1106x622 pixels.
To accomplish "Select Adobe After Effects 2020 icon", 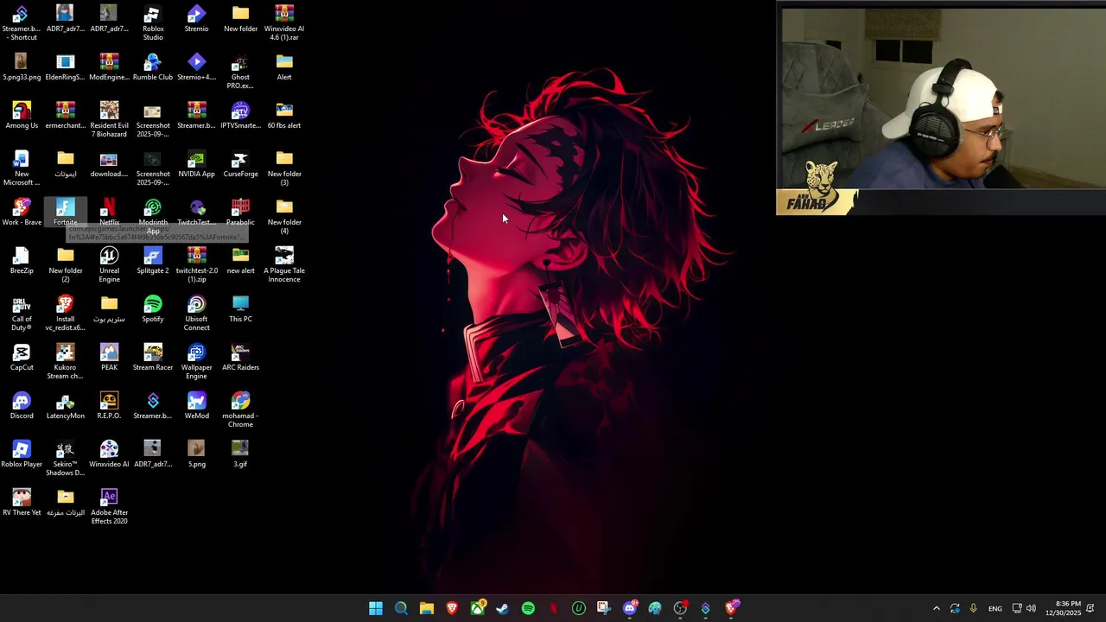I will point(109,506).
